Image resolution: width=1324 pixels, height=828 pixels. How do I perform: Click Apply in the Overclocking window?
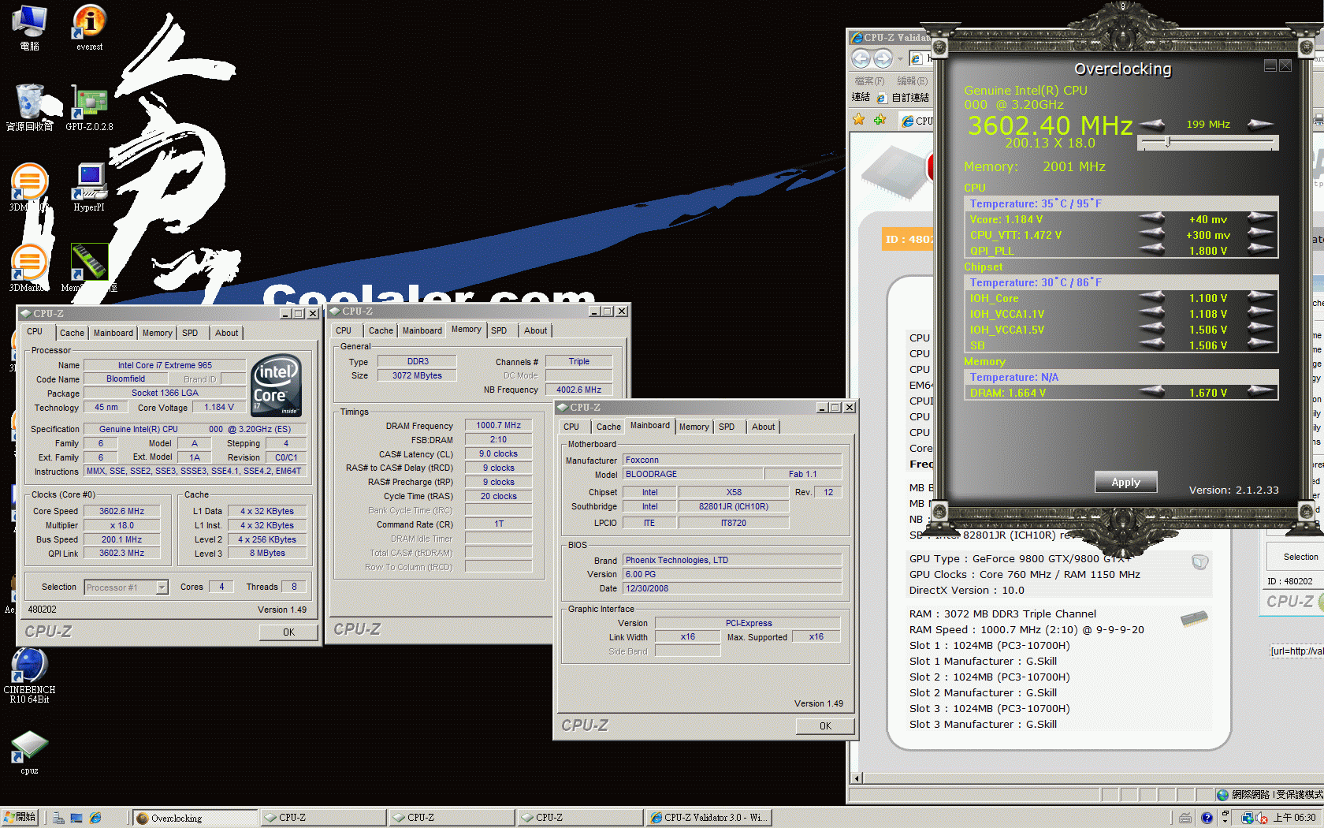(x=1125, y=482)
